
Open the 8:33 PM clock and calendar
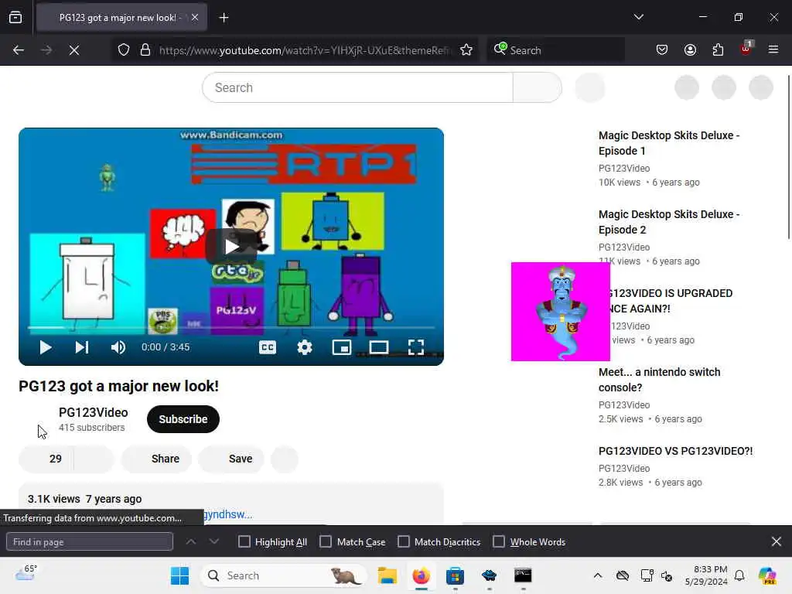pyautogui.click(x=706, y=575)
